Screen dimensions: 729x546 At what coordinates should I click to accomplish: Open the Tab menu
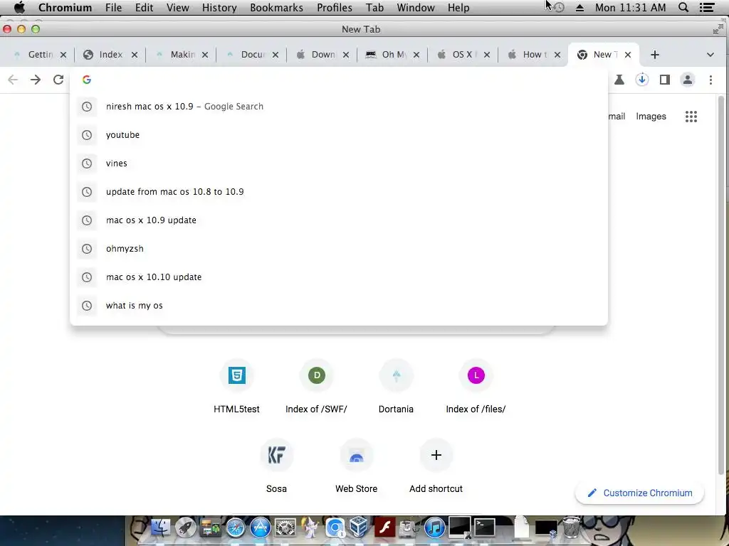pyautogui.click(x=374, y=7)
